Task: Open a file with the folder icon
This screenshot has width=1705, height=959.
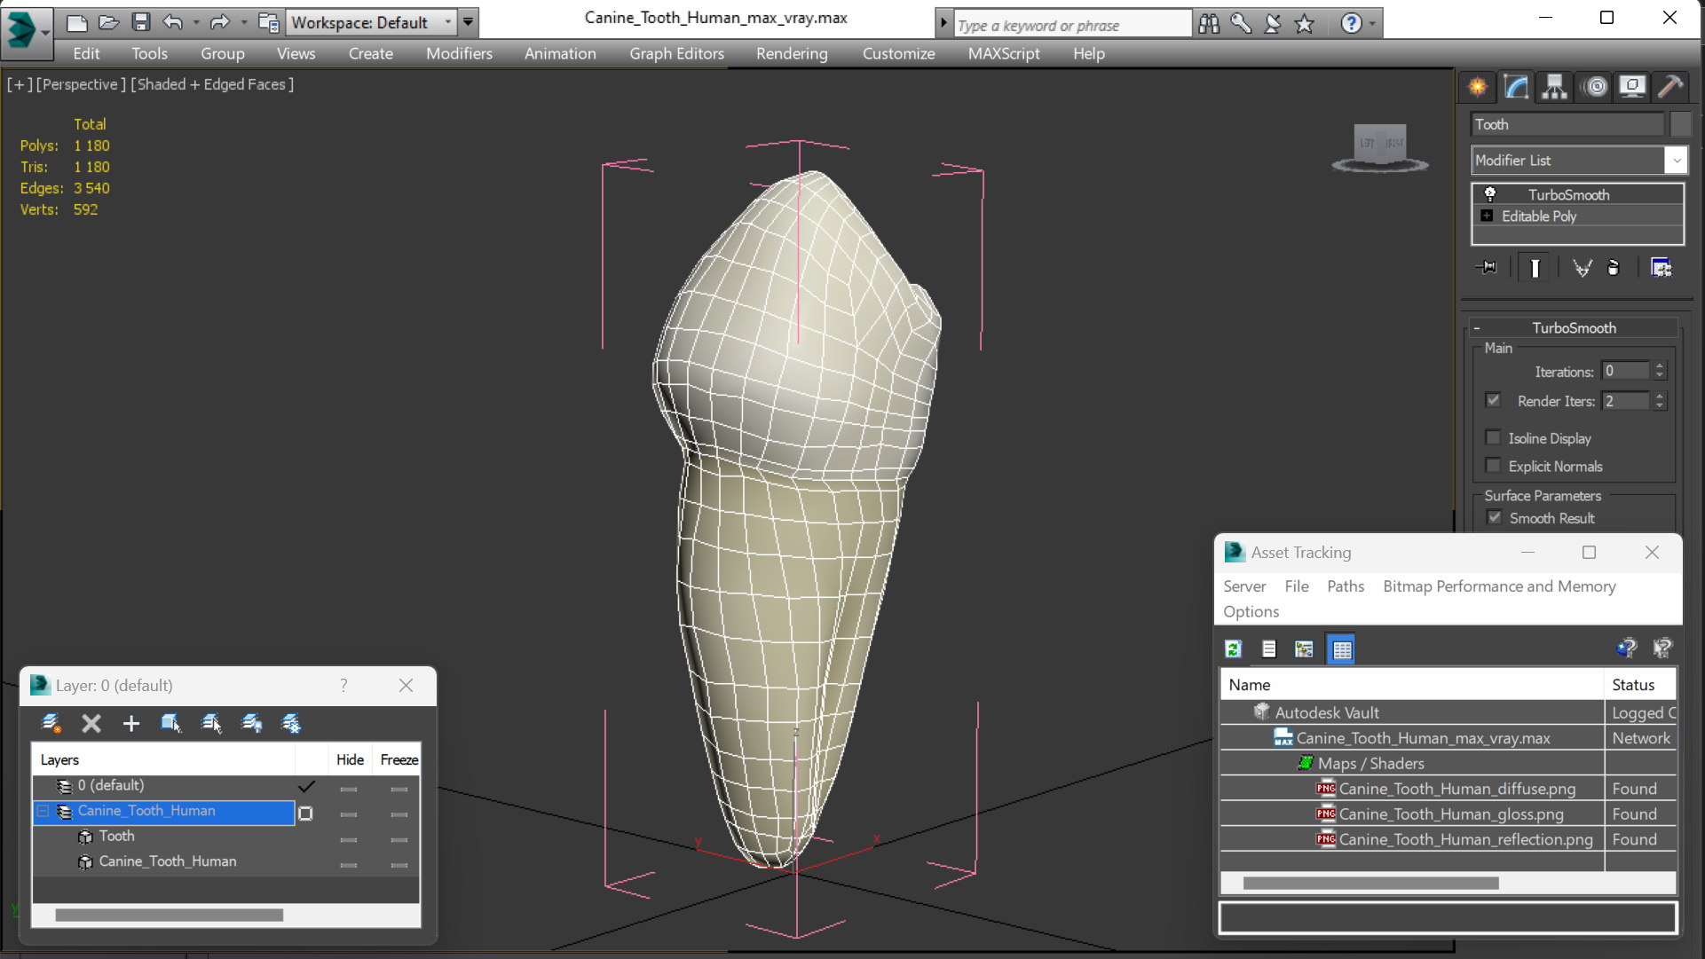Action: pyautogui.click(x=109, y=22)
